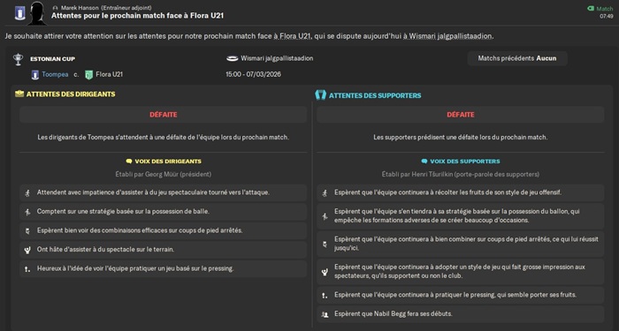Click sender name Marek Hanson (Entraîneur adjoint)

[106, 7]
